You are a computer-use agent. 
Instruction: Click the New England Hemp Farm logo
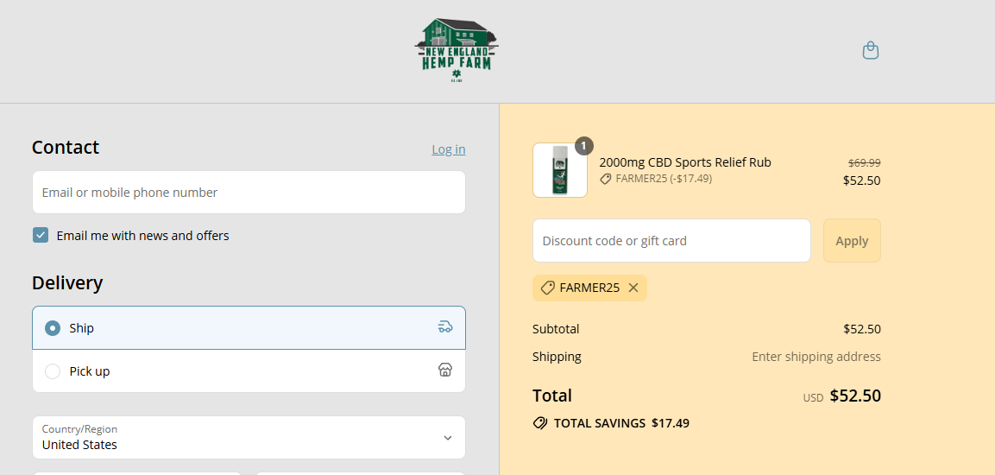[457, 50]
